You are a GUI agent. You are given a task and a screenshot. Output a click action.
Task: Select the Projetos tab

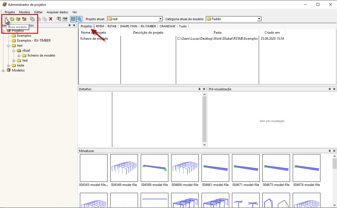click(x=87, y=26)
